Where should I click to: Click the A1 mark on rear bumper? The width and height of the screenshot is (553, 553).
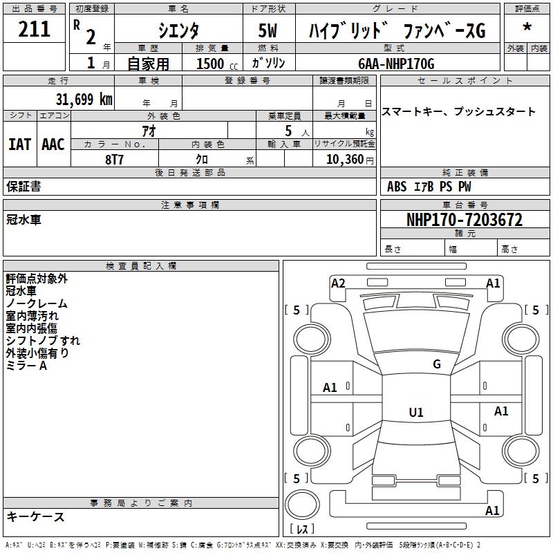(492, 510)
